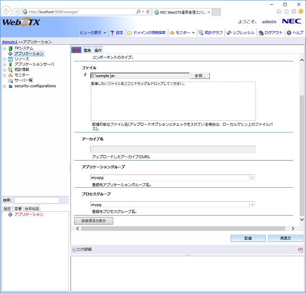
Task: Open ドメインの情報採取 folder icon
Action: pyautogui.click(x=130, y=33)
